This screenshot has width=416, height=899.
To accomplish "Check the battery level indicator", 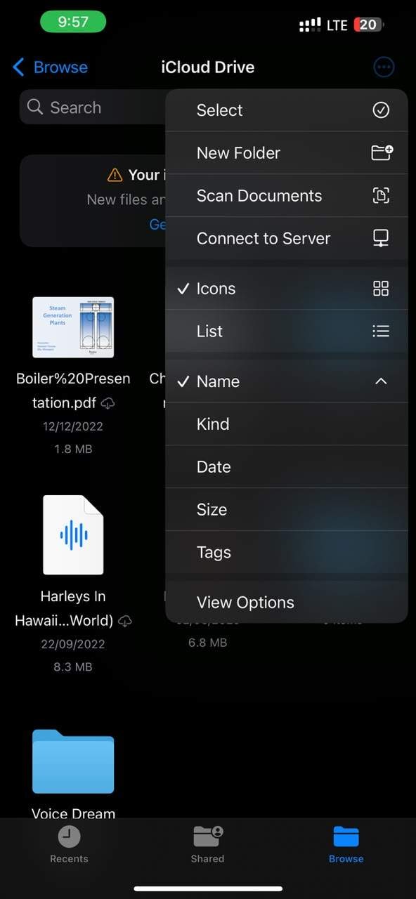I will pos(370,25).
